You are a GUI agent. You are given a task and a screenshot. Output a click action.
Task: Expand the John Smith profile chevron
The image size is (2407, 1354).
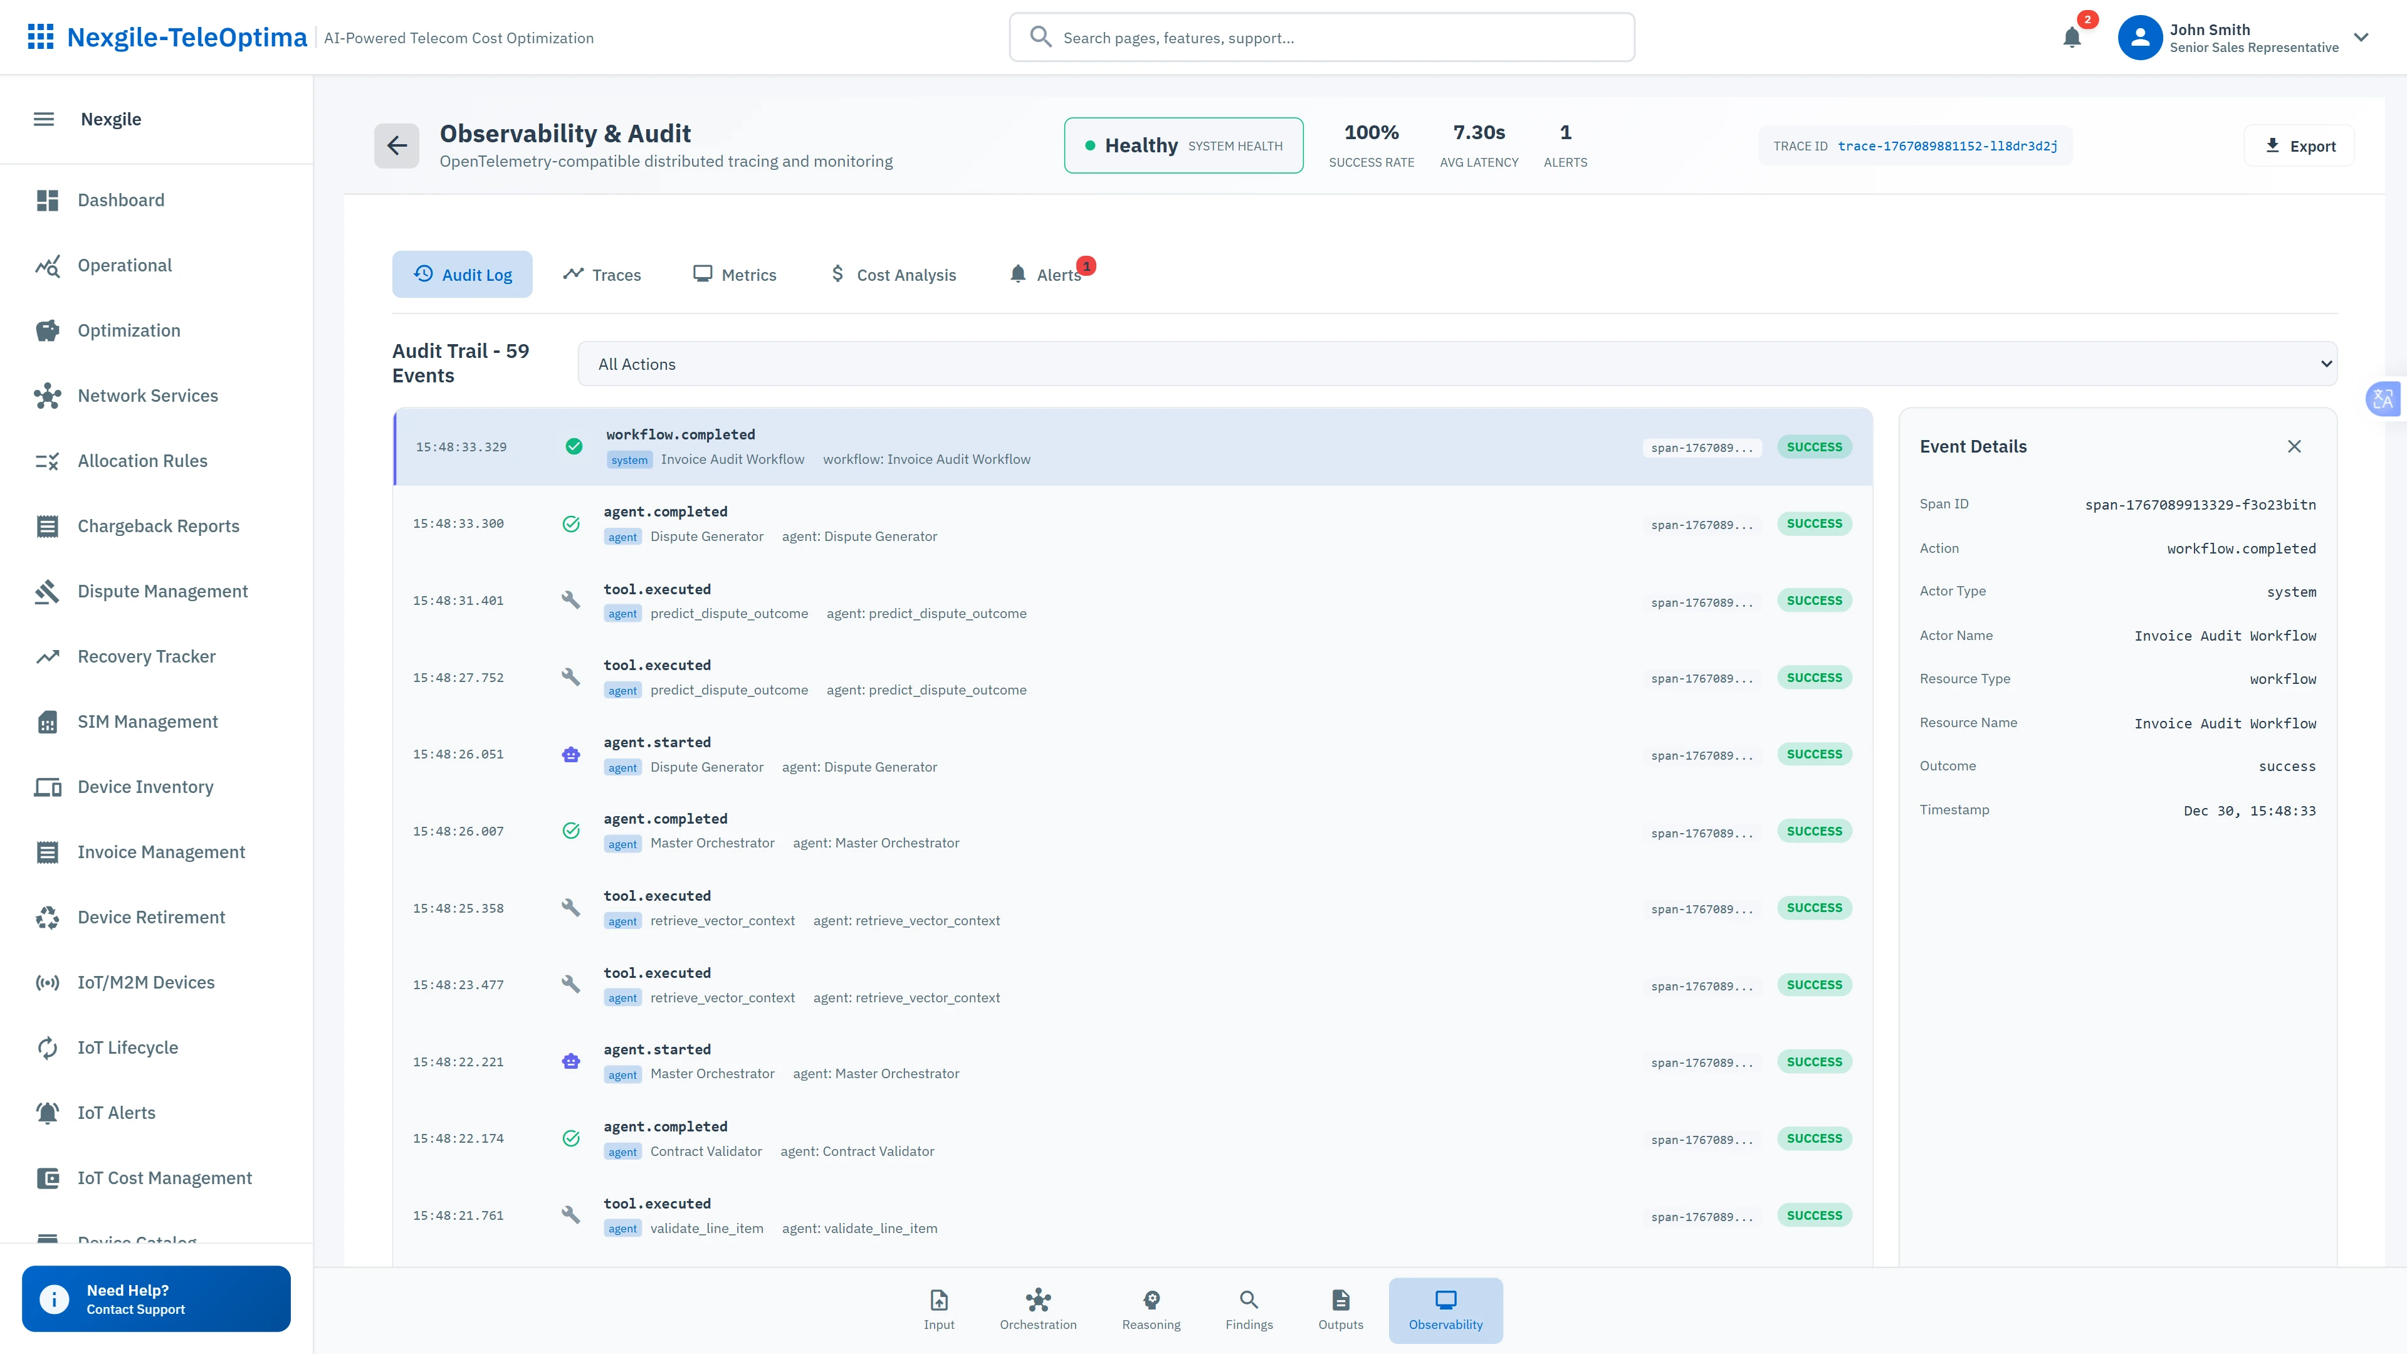click(2361, 38)
